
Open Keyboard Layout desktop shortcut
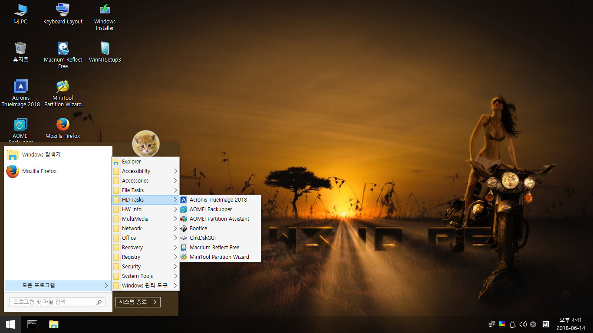pos(63,14)
